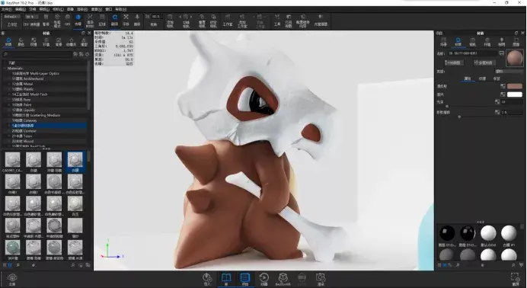Switch to library Colors tab
The height and width of the screenshot is (288, 527).
pyautogui.click(x=21, y=42)
